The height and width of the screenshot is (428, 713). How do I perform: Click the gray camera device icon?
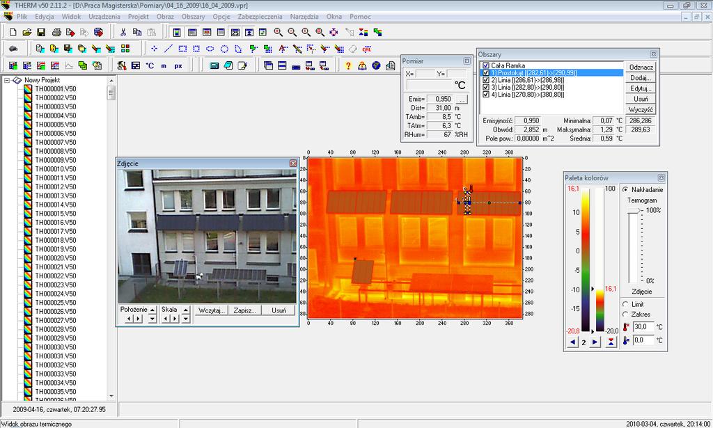pos(13,49)
